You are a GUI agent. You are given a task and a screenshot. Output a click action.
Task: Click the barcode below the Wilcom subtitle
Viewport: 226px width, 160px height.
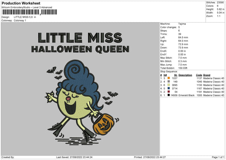(29, 12)
